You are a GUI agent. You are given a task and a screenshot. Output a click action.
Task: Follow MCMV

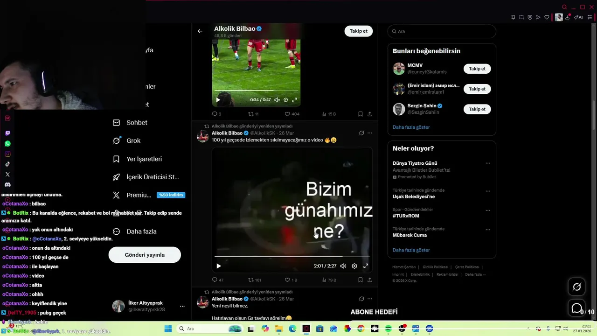pyautogui.click(x=477, y=69)
